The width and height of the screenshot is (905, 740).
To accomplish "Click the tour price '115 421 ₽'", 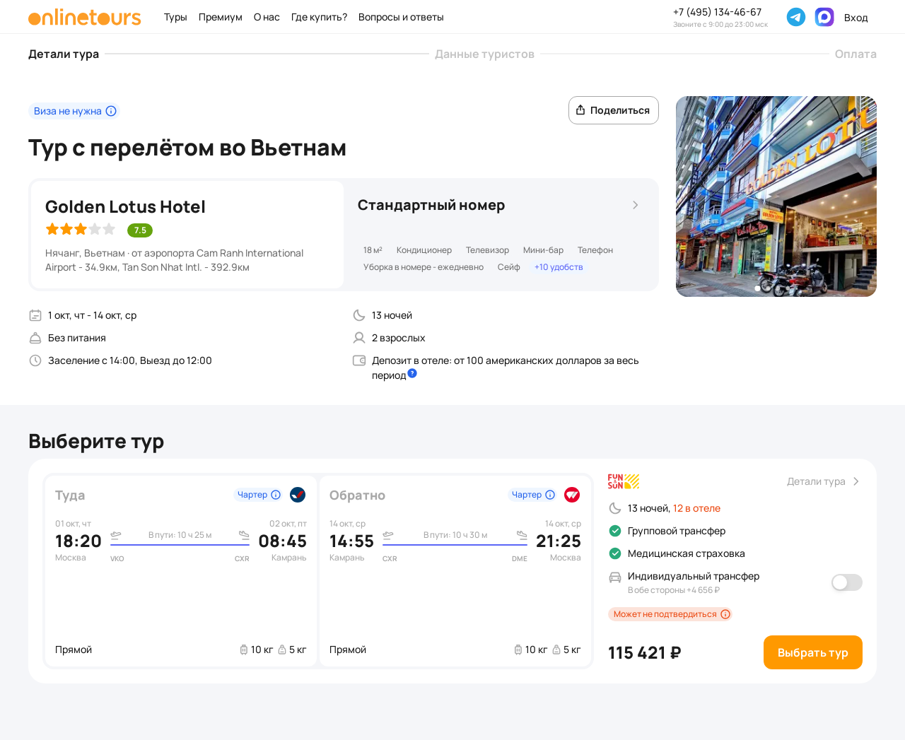I will (645, 652).
